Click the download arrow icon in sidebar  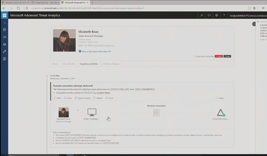tap(4, 58)
